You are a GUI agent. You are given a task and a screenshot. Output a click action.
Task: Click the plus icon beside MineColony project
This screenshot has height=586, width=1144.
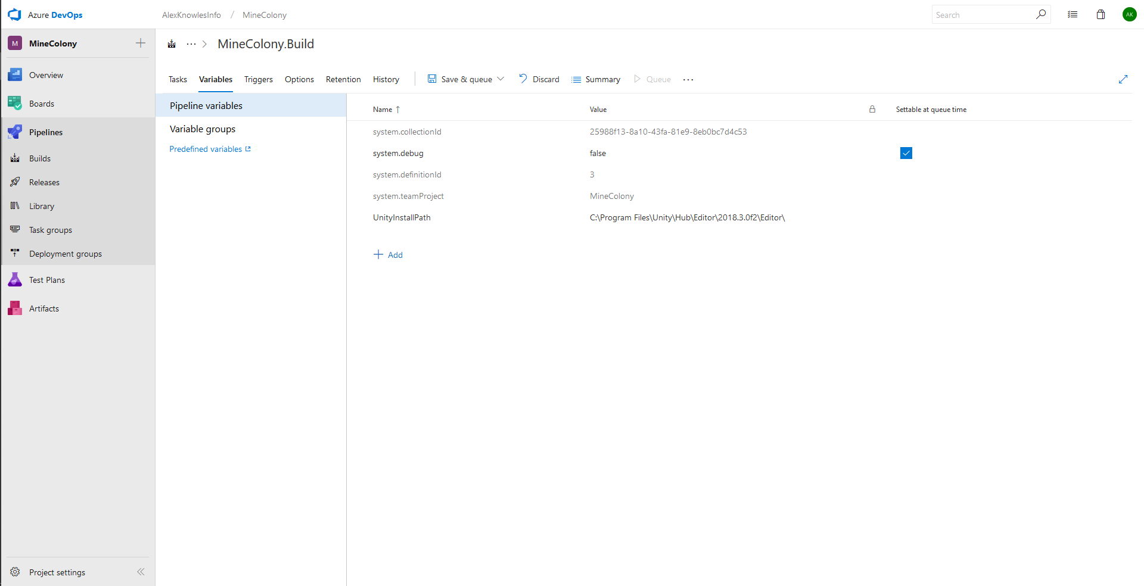tap(141, 43)
